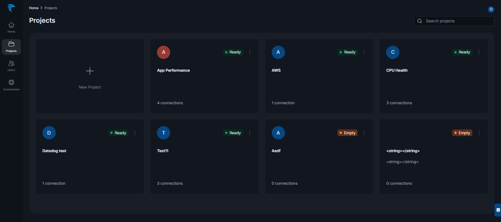Click the Ready badge on CPU Health
Viewport: 501px width, 222px height.
[462, 52]
